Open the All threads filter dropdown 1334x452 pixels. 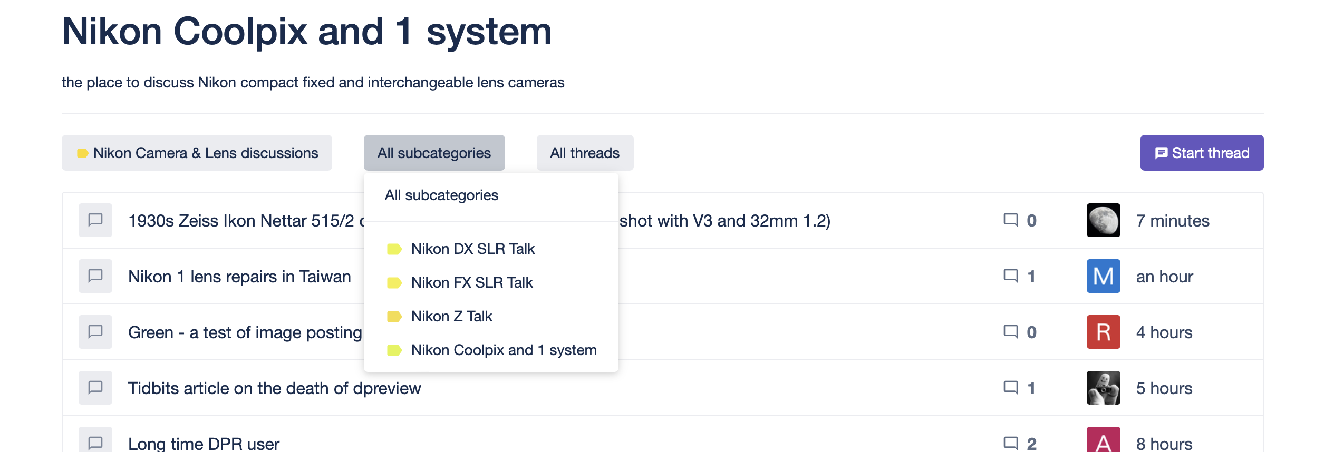[x=585, y=153]
